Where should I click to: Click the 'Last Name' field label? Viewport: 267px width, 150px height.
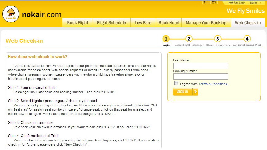181,60
